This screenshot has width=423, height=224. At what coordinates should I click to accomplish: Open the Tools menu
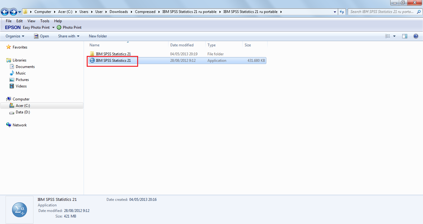pos(45,21)
